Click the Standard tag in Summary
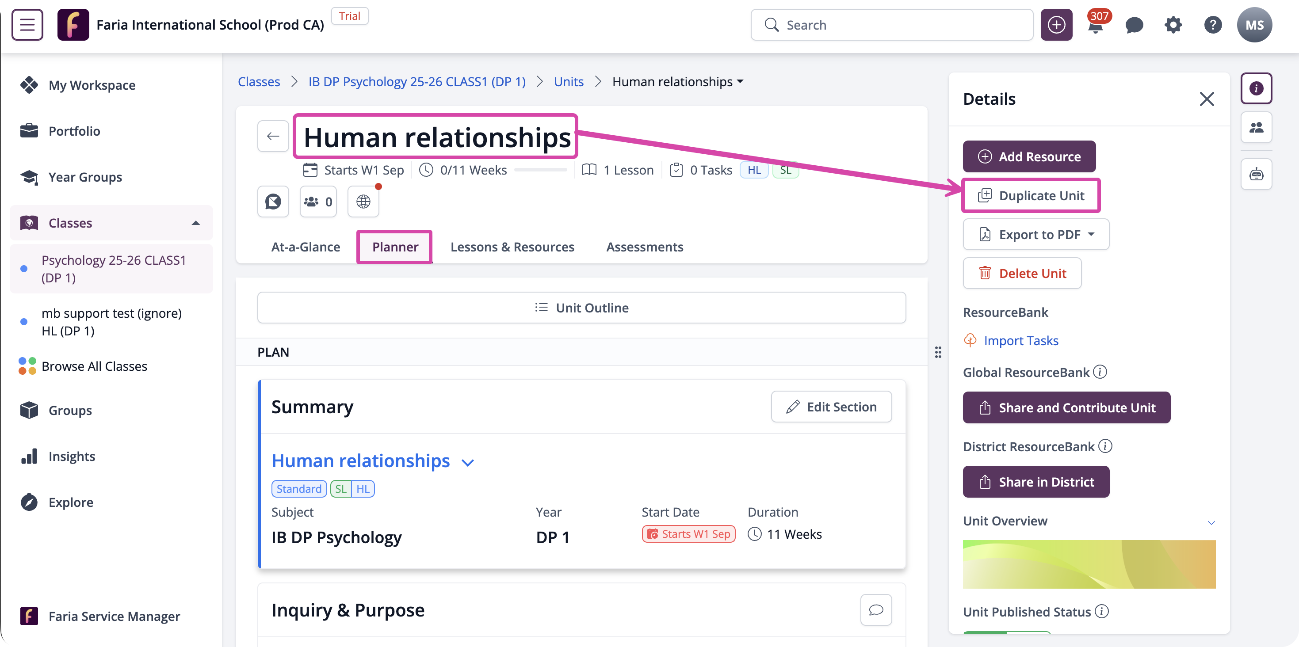The width and height of the screenshot is (1299, 647). tap(298, 489)
